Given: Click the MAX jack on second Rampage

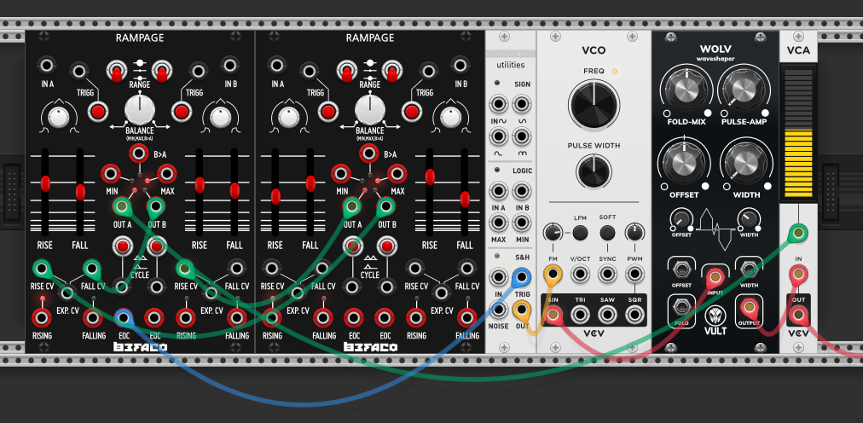Looking at the screenshot, I should (x=397, y=174).
